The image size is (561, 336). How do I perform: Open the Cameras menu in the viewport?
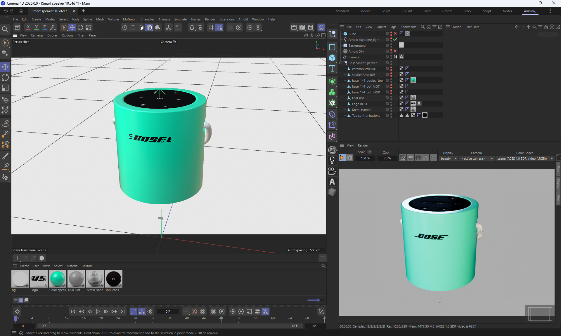coord(37,35)
